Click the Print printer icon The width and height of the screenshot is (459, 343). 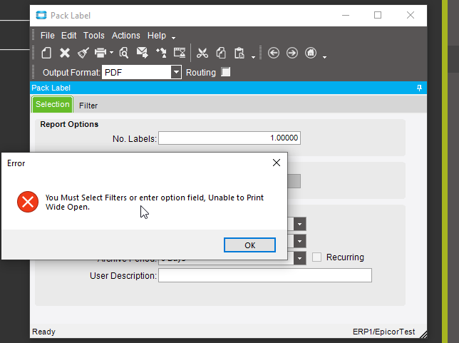100,53
